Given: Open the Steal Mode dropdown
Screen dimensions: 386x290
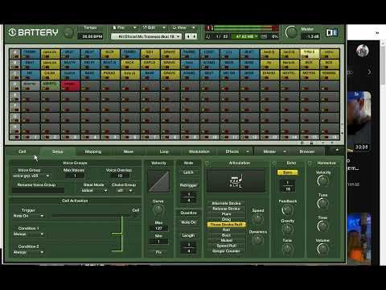Looking at the screenshot, I should (94, 190).
